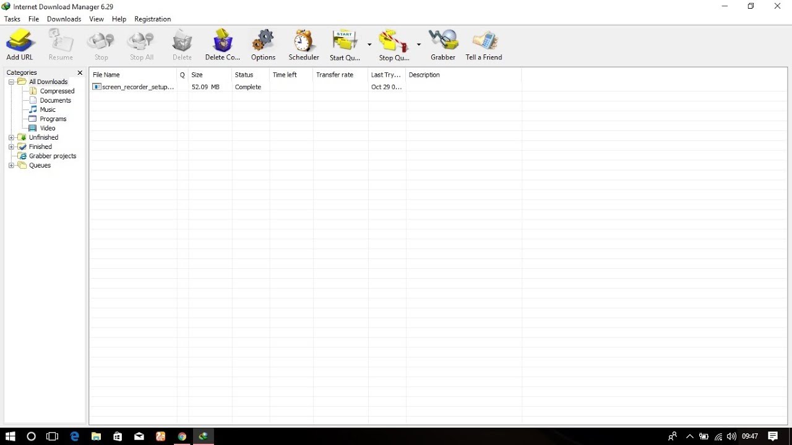Open the Store from the taskbar
The width and height of the screenshot is (792, 445).
coord(118,436)
